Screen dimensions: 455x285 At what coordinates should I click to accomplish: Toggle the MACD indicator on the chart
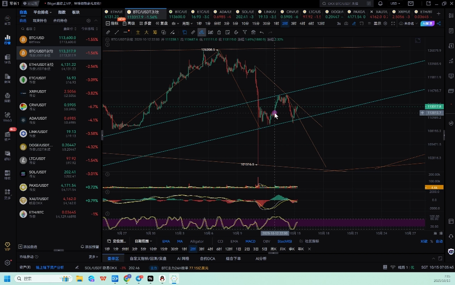click(250, 241)
